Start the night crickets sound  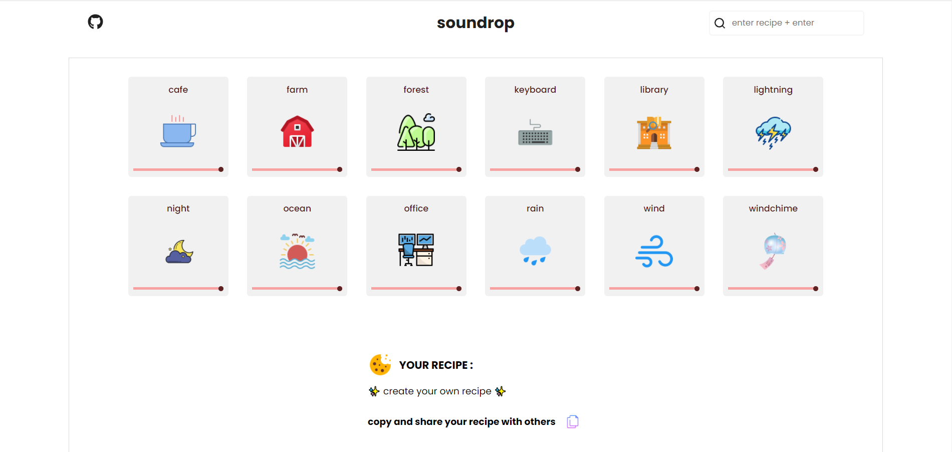pyautogui.click(x=178, y=251)
